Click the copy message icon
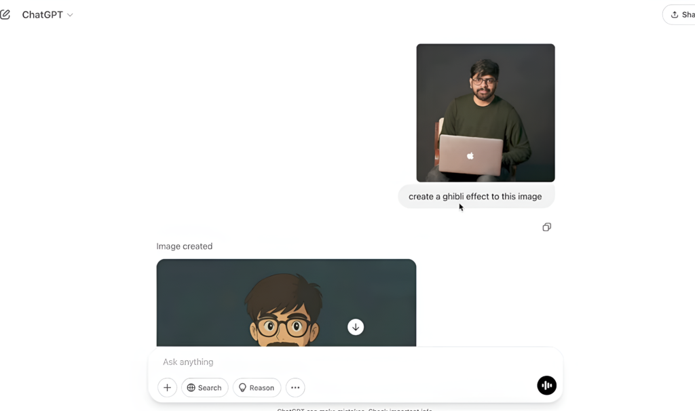The width and height of the screenshot is (695, 411). point(546,227)
